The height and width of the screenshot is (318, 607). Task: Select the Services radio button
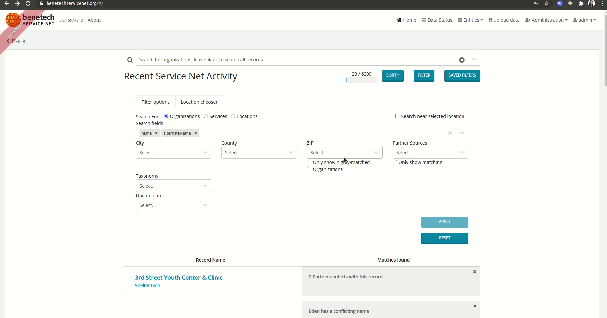click(206, 116)
